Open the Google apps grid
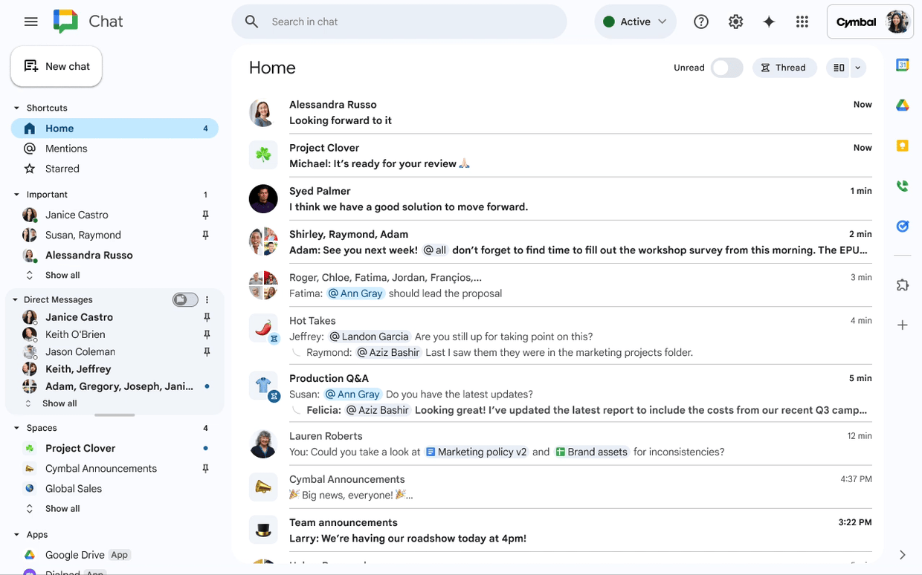Screen dimensions: 922x575 (802, 22)
